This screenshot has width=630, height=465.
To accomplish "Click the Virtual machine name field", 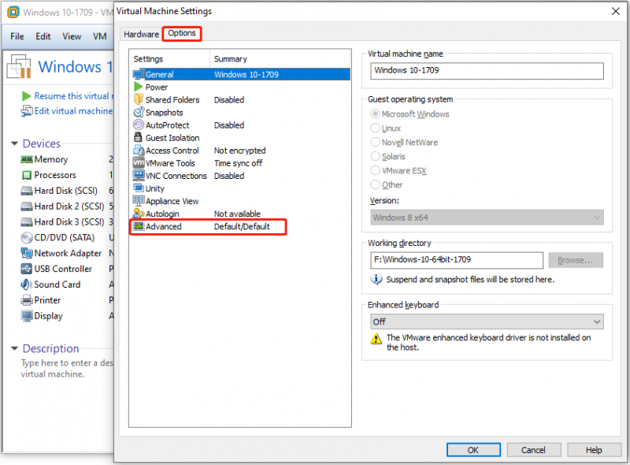I will click(487, 71).
